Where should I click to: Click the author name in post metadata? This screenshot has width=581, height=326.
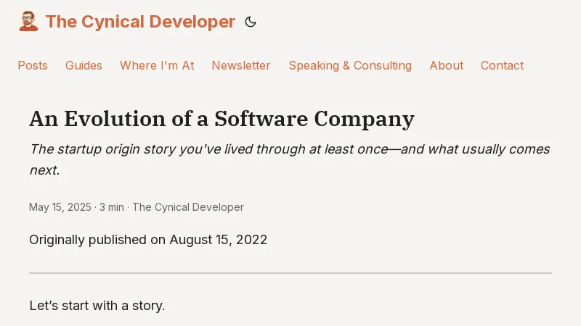point(188,207)
